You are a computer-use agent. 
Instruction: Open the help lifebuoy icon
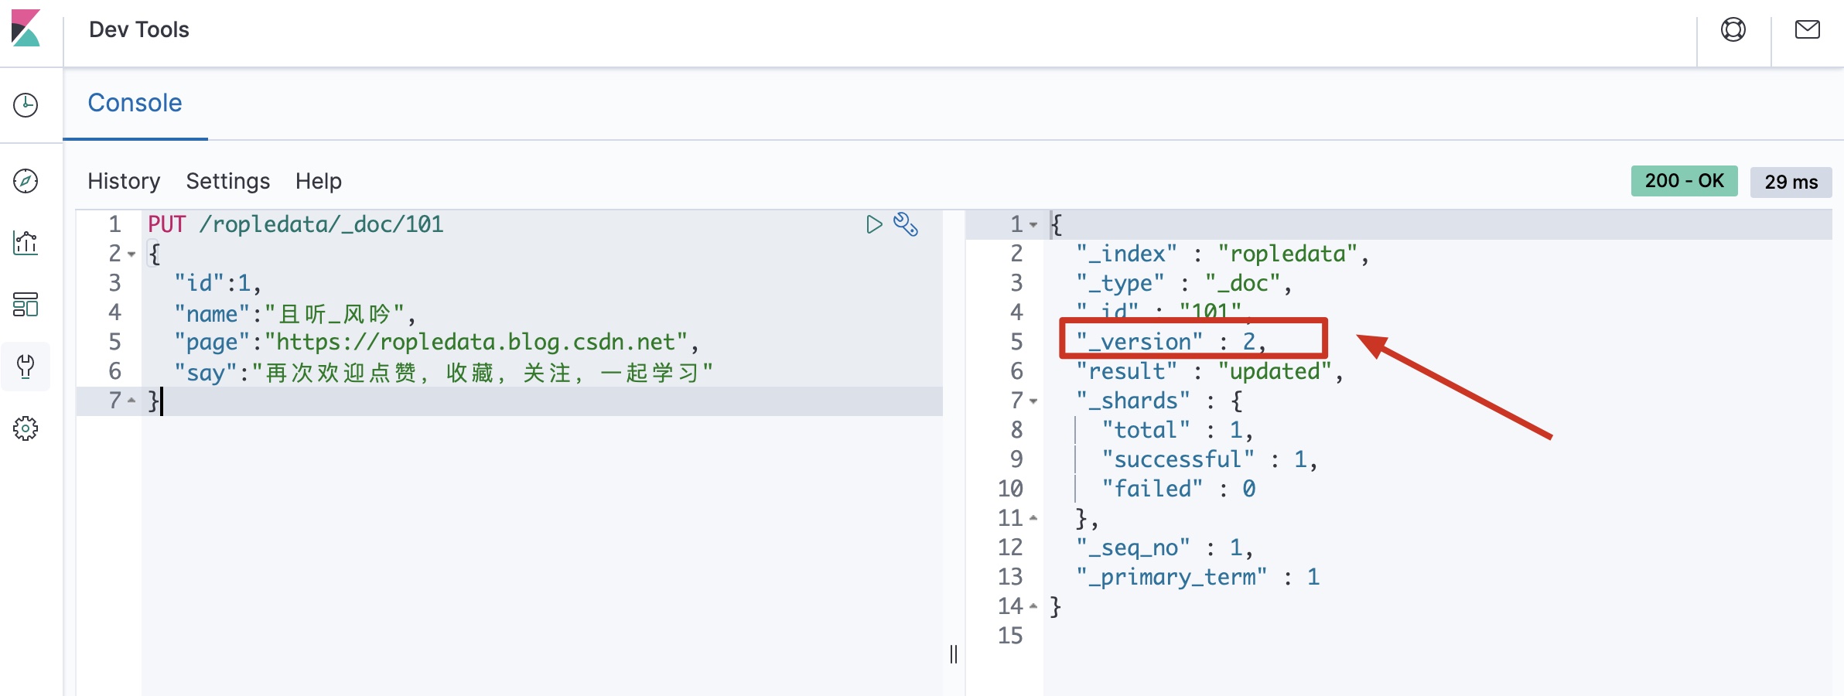pos(1733,29)
